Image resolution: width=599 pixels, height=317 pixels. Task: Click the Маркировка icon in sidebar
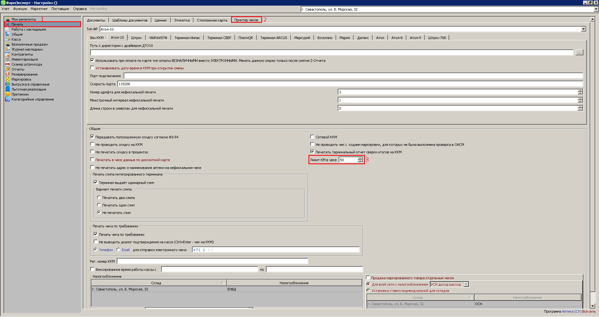tap(7, 79)
